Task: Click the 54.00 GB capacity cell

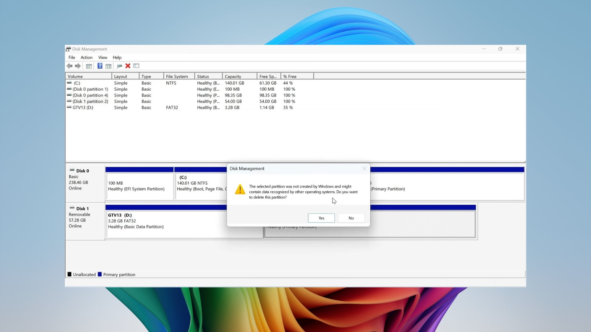Action: pos(233,101)
